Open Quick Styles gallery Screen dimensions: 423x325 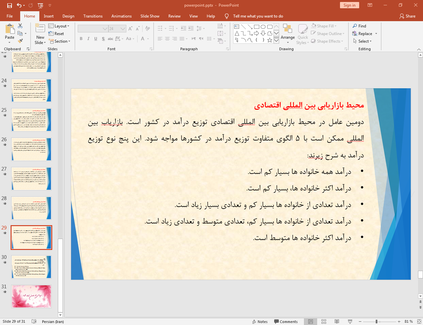(303, 34)
